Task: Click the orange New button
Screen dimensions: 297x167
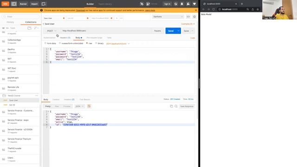Action: [x=5, y=4]
